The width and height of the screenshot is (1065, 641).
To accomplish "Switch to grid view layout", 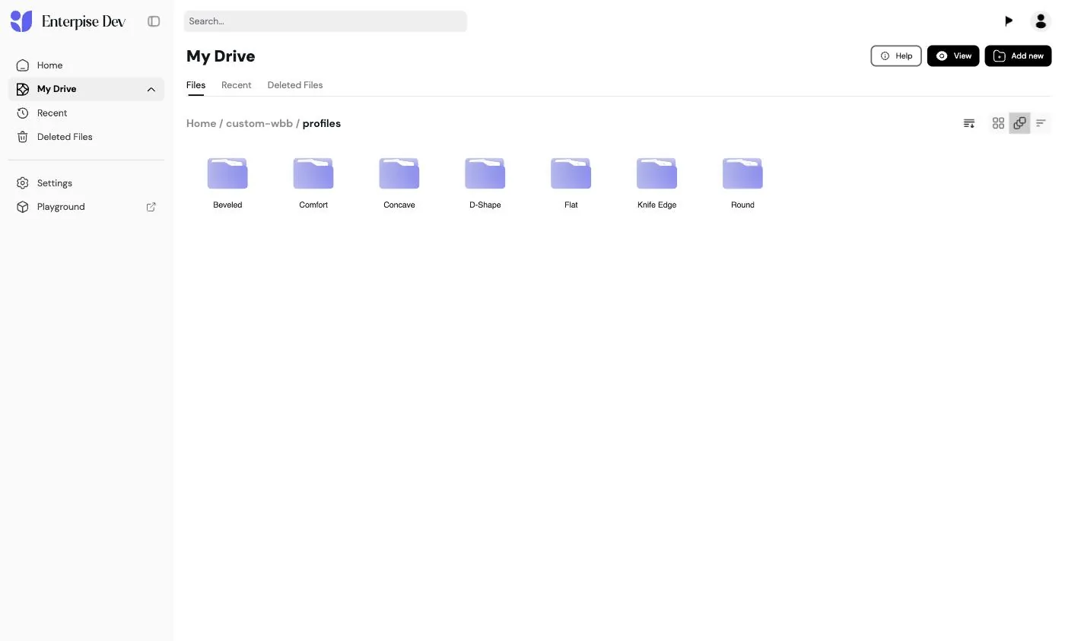I will coord(998,123).
